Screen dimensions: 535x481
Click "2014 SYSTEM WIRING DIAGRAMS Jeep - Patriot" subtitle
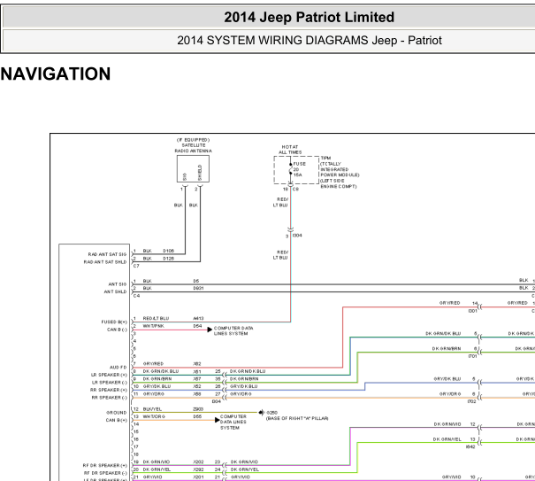pyautogui.click(x=310, y=41)
